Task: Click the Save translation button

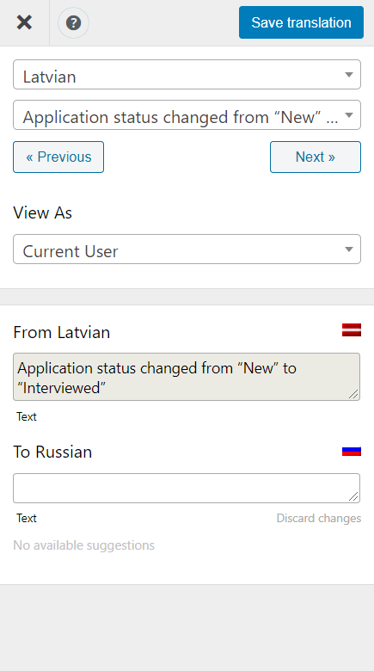Action: click(301, 22)
